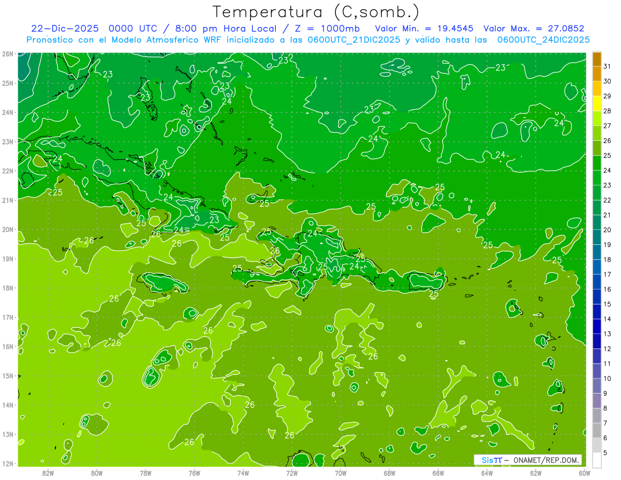Image resolution: width=621 pixels, height=480 pixels.
Task: Click the 'Sis' logo in credit box
Action: click(x=487, y=460)
